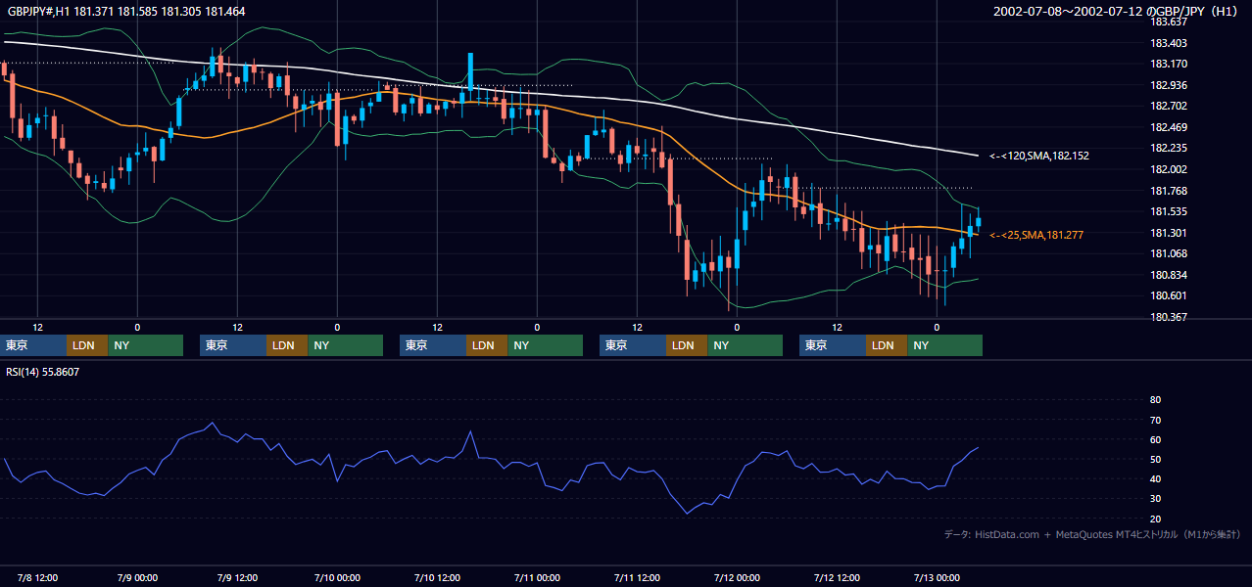Click RSI scale level 80
1252x587 pixels.
(x=1155, y=400)
